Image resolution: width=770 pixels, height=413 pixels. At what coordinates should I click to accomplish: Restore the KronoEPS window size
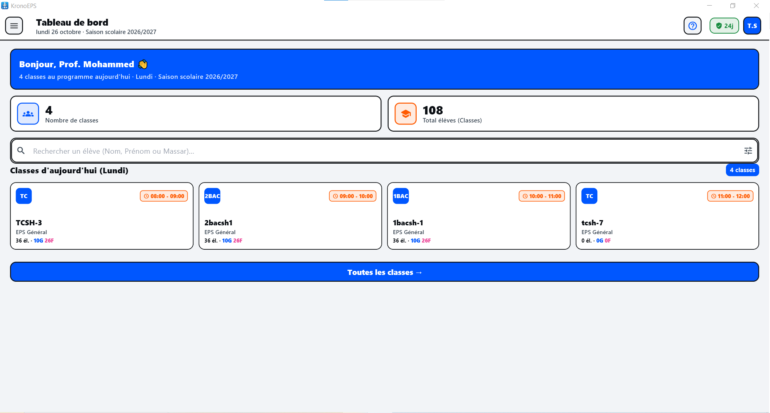click(x=733, y=6)
